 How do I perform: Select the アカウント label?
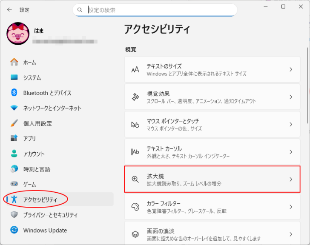pyautogui.click(x=34, y=154)
